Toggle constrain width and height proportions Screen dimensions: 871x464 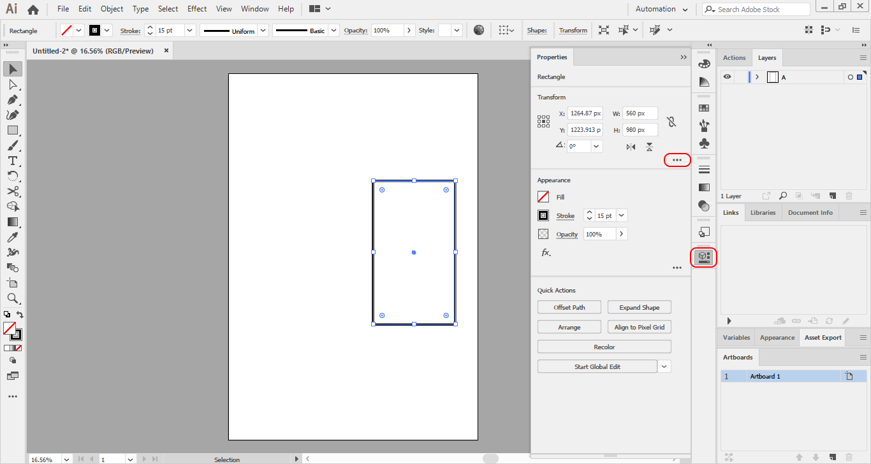click(x=671, y=122)
